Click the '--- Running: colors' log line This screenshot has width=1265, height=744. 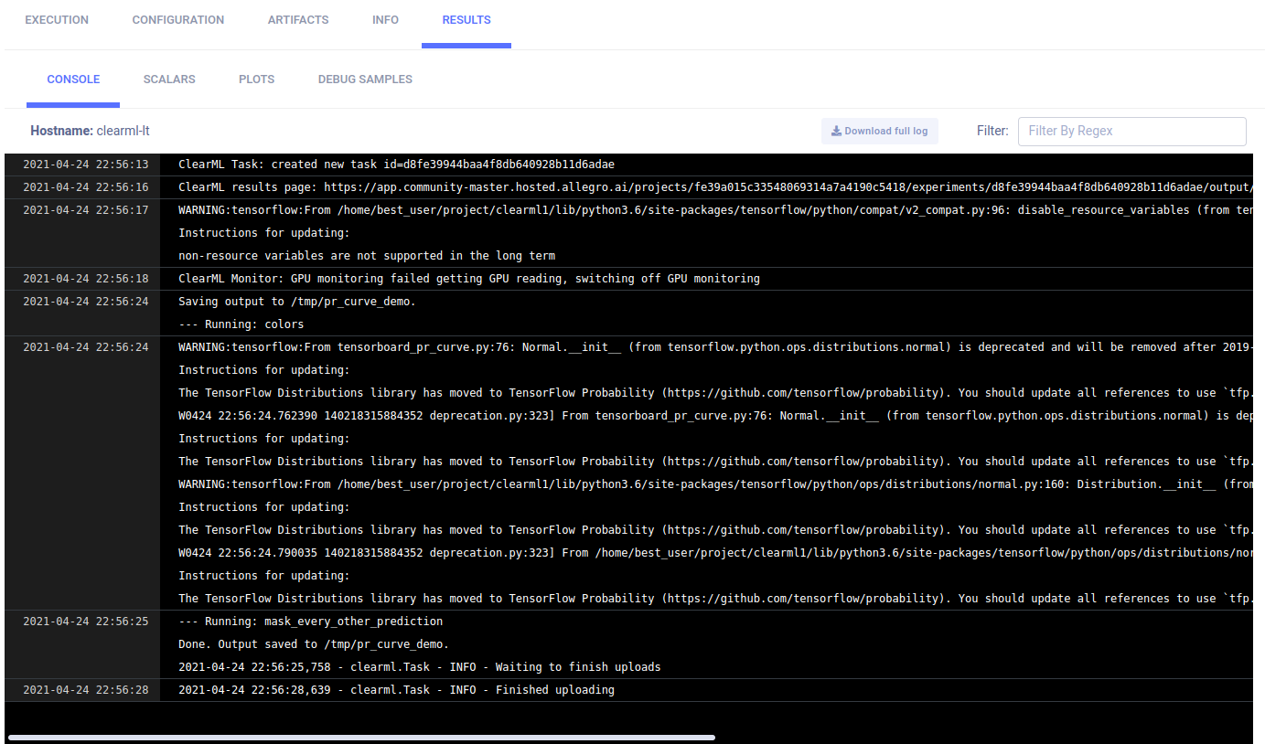(241, 324)
